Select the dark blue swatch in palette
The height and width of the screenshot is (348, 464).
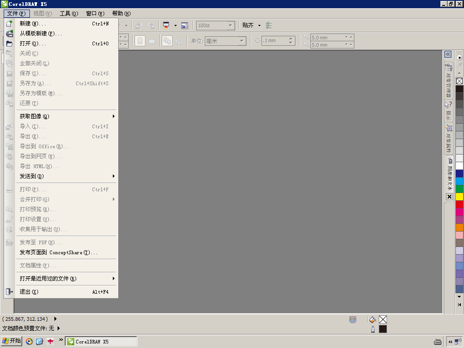459,174
